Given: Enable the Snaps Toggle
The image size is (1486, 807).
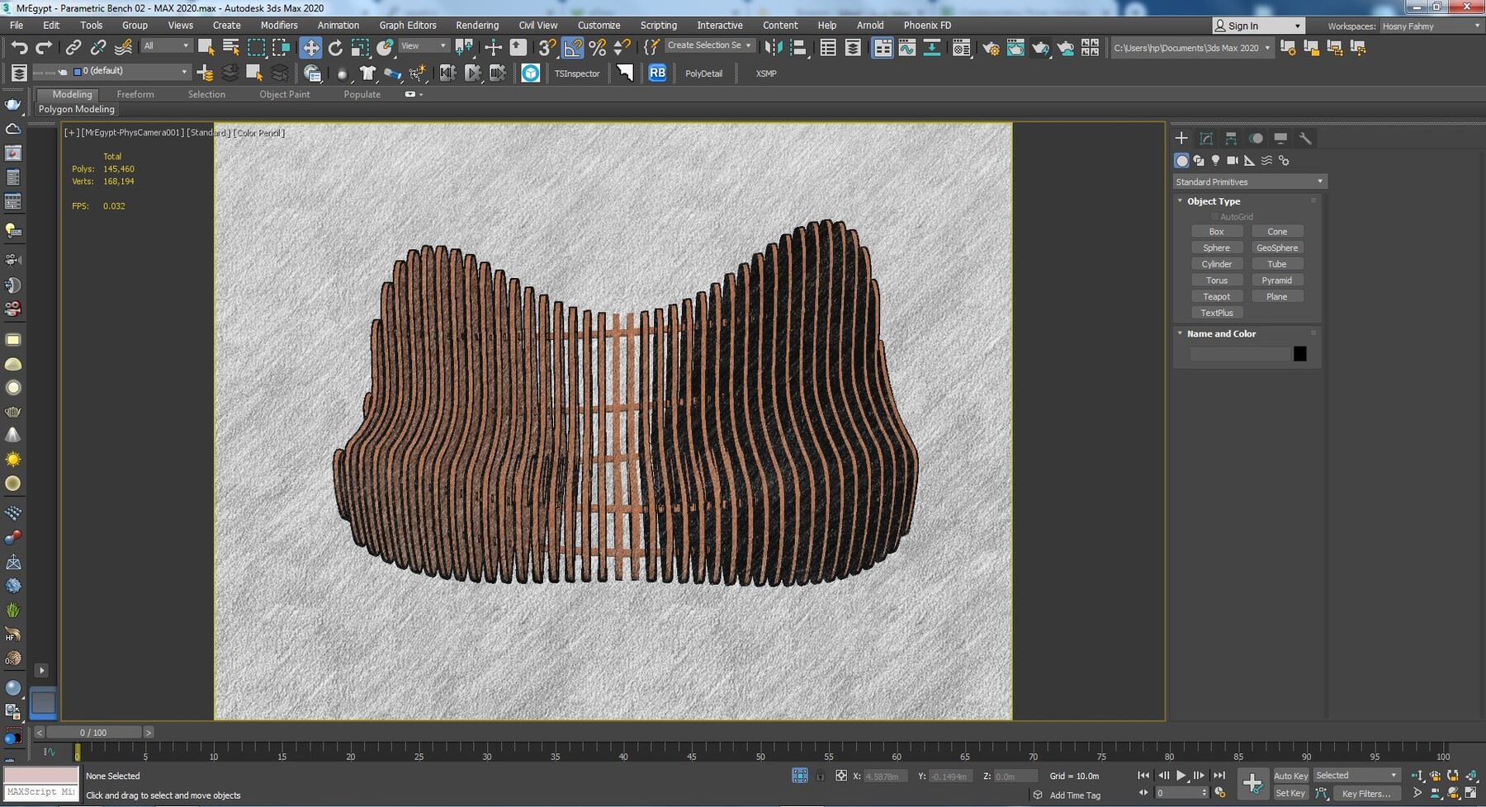Looking at the screenshot, I should click(545, 47).
